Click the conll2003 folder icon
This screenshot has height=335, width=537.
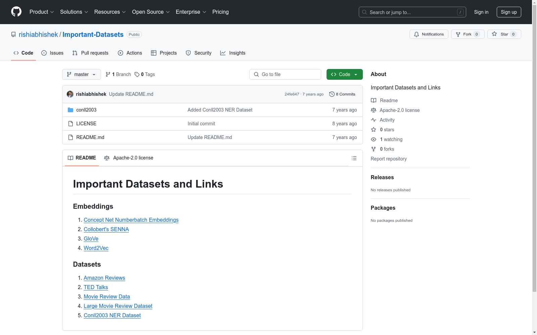[x=70, y=110]
